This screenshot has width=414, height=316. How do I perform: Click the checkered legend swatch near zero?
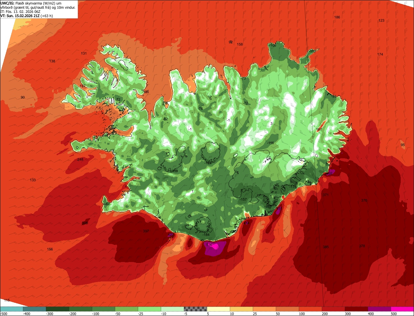tap(195, 309)
